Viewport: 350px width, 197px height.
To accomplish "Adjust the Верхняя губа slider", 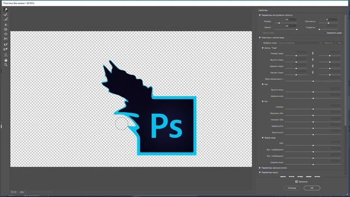I will pos(313,115).
